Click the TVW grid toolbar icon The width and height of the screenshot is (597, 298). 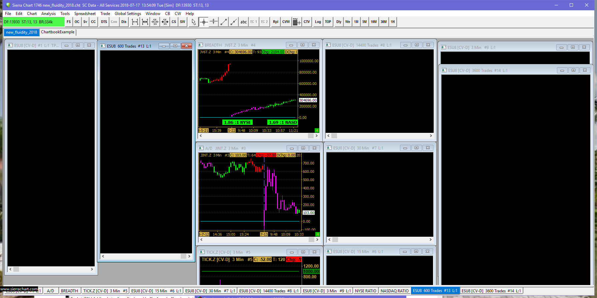[x=297, y=22]
